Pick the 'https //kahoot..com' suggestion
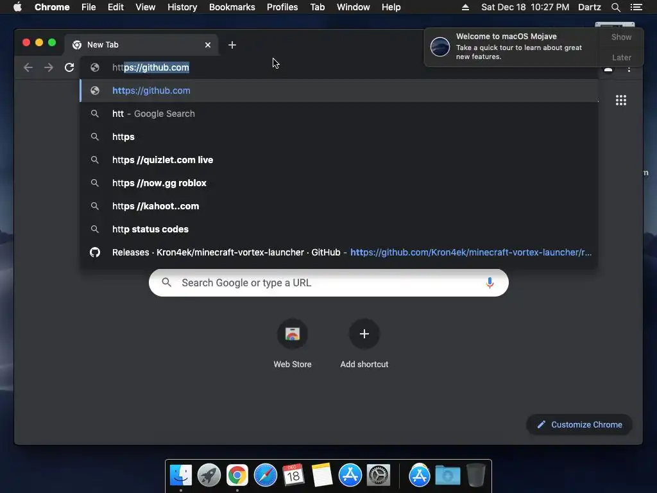The image size is (657, 493). tap(339, 206)
